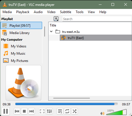Open the Playback menu
The width and height of the screenshot is (132, 116).
[x=23, y=12]
